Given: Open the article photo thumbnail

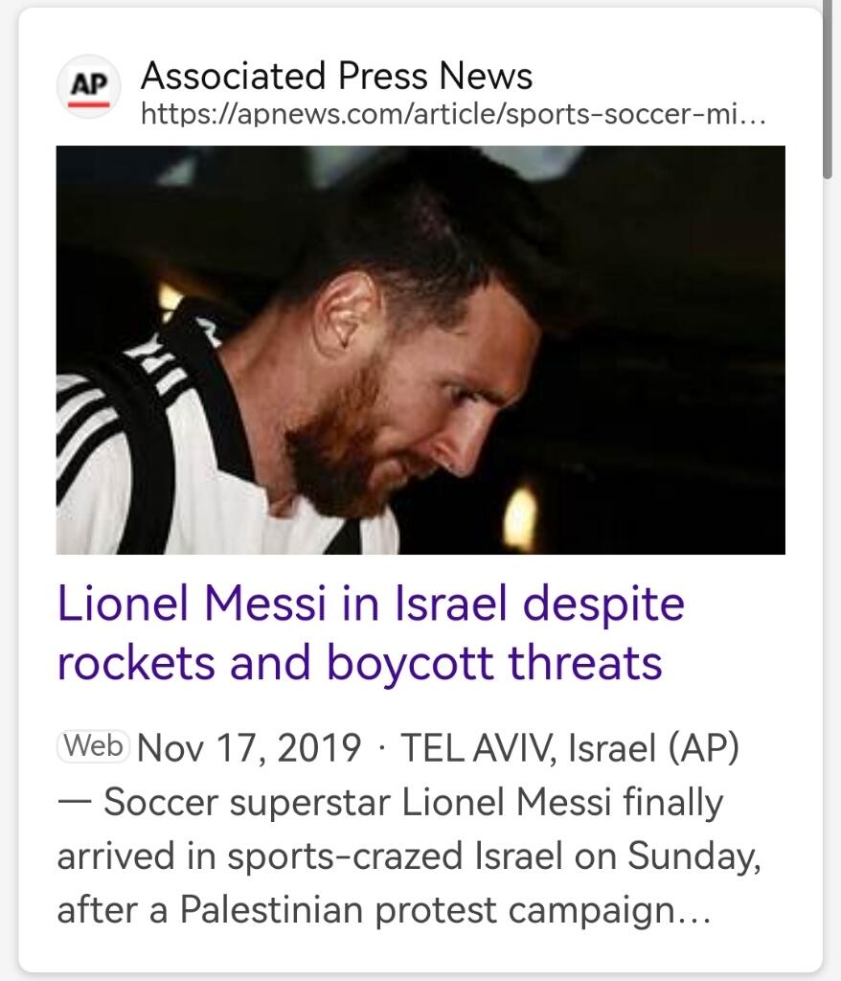Looking at the screenshot, I should click(x=420, y=350).
